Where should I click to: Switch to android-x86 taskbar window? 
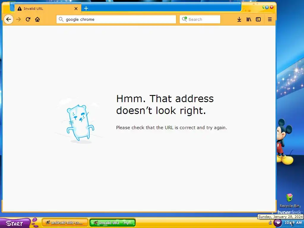click(65, 223)
